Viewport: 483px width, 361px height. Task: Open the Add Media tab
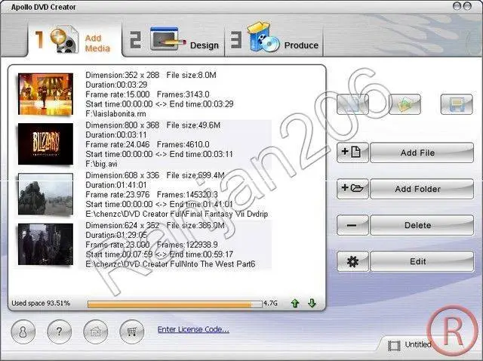tap(75, 39)
